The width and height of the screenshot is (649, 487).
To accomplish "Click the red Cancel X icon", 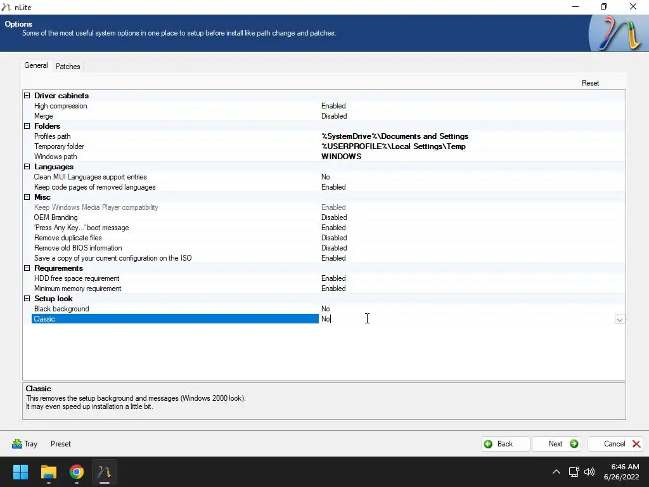I will 636,444.
